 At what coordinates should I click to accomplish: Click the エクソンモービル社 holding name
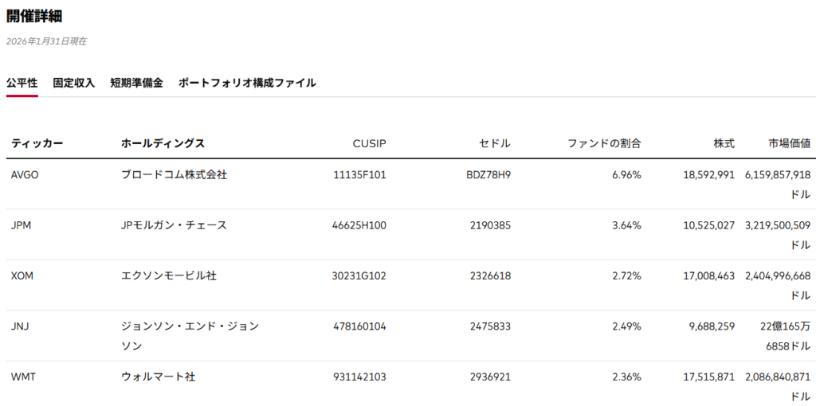(168, 276)
